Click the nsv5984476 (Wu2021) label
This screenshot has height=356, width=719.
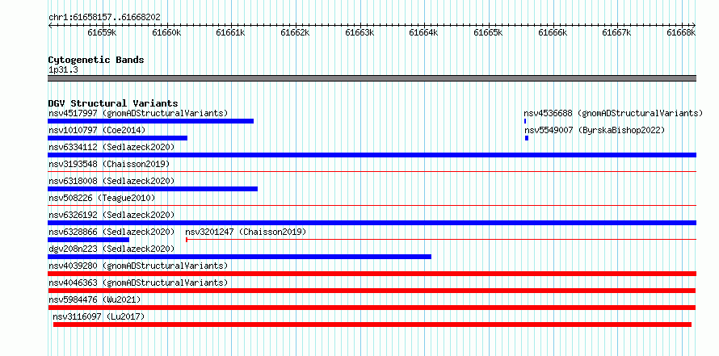click(x=95, y=299)
